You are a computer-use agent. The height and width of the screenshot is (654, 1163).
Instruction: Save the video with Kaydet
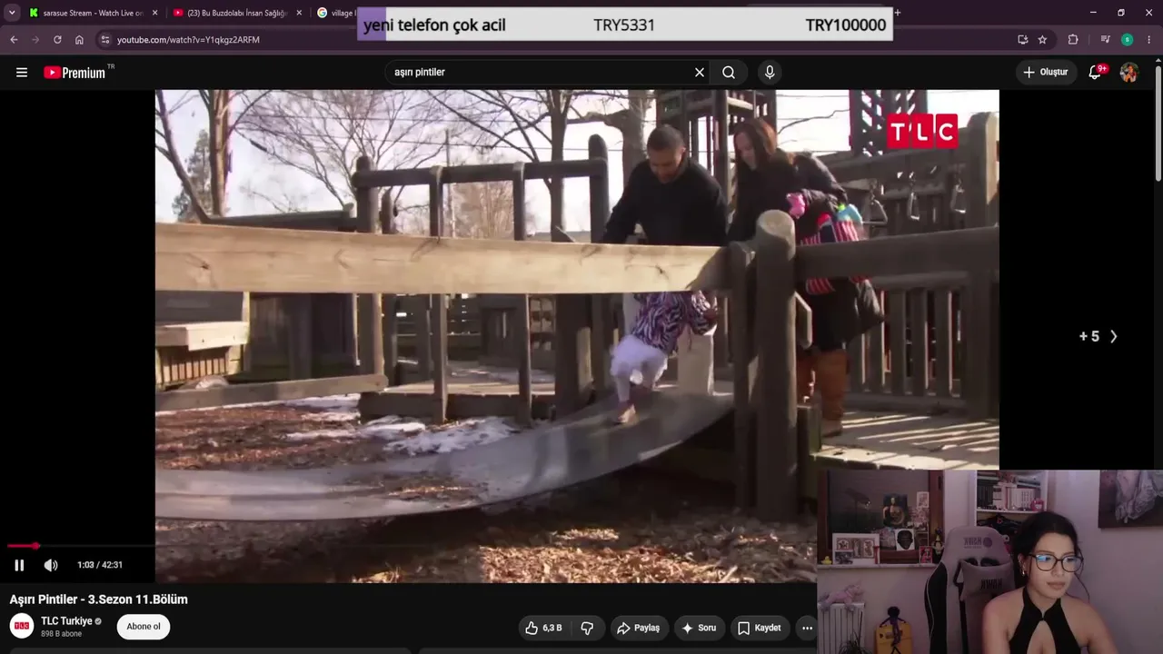tap(760, 628)
